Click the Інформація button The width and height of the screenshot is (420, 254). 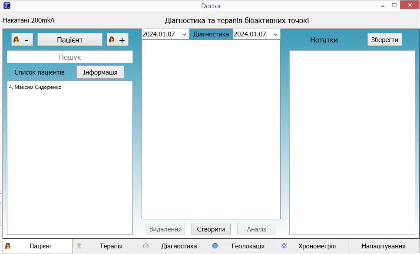point(100,72)
